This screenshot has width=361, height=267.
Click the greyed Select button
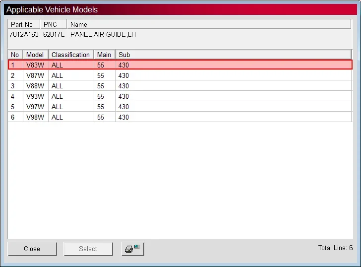tap(88, 249)
